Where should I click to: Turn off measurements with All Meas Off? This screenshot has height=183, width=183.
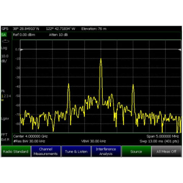tap(166, 151)
